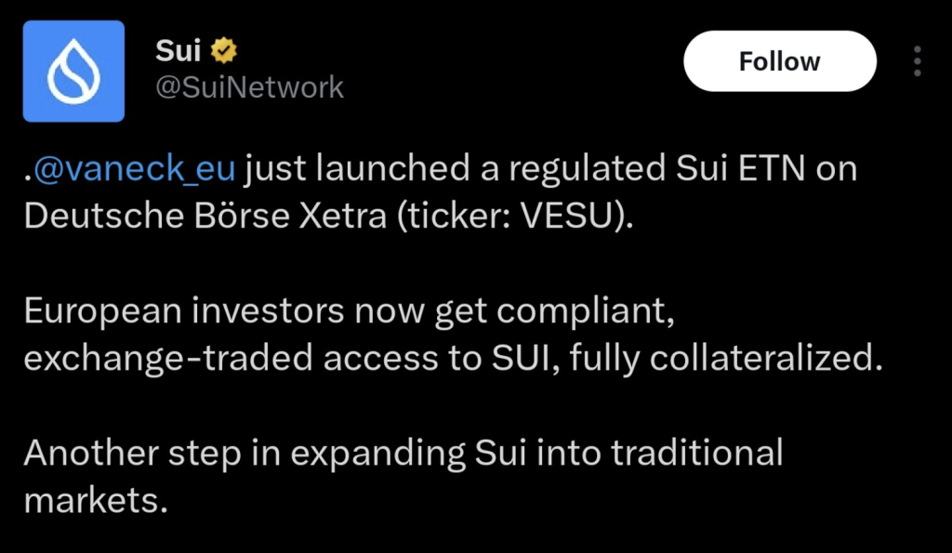This screenshot has width=952, height=553.
Task: Click the uppercase SUI token name
Action: [516, 358]
